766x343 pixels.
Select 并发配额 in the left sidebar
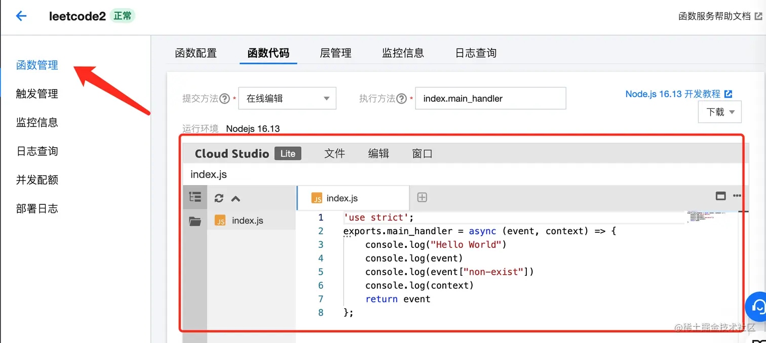(x=37, y=180)
